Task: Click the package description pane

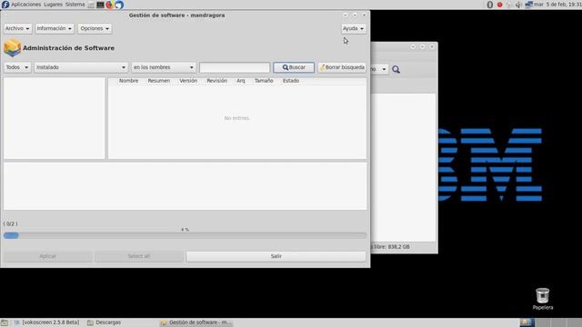Action: 185,186
